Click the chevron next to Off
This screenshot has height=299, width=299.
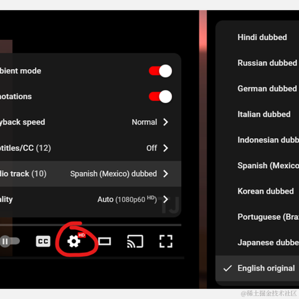click(x=166, y=148)
